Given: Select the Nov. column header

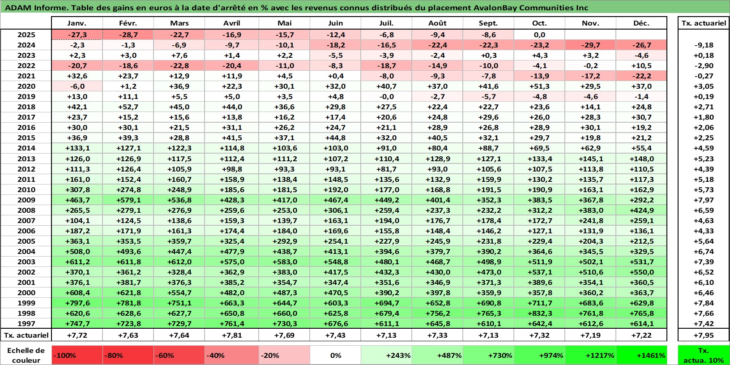Looking at the screenshot, I should [590, 23].
